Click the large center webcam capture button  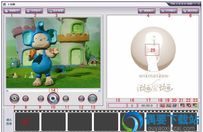coord(53,99)
